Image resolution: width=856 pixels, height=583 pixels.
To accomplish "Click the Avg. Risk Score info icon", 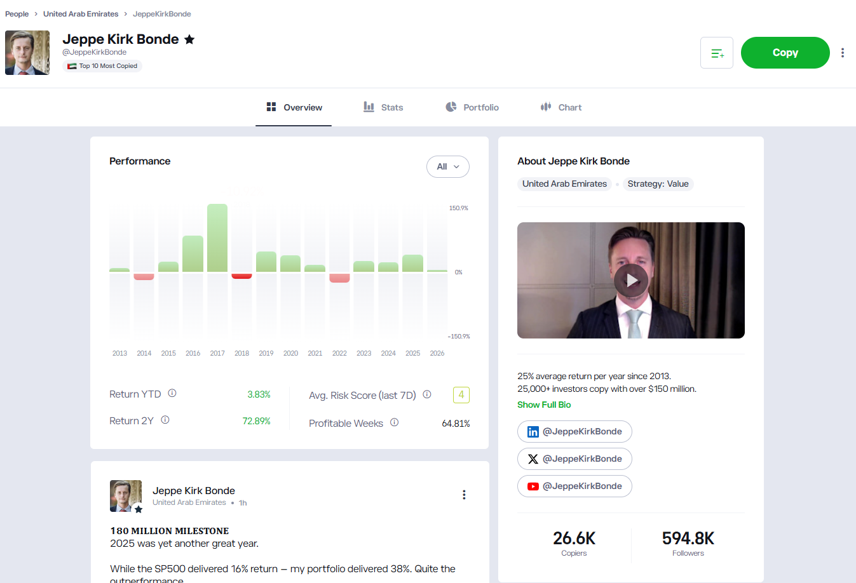I will tap(427, 394).
